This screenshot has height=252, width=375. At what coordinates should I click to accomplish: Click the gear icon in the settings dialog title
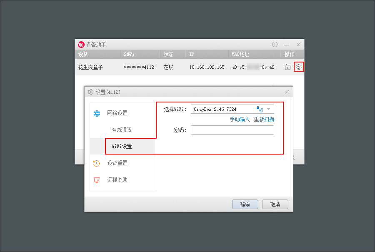coord(91,92)
